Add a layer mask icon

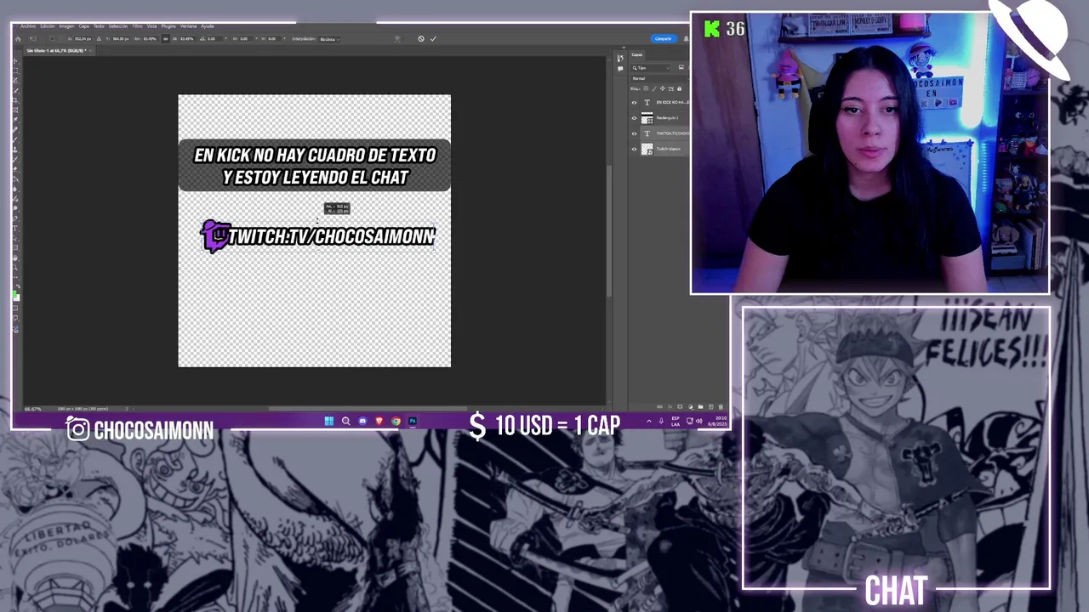pyautogui.click(x=680, y=406)
